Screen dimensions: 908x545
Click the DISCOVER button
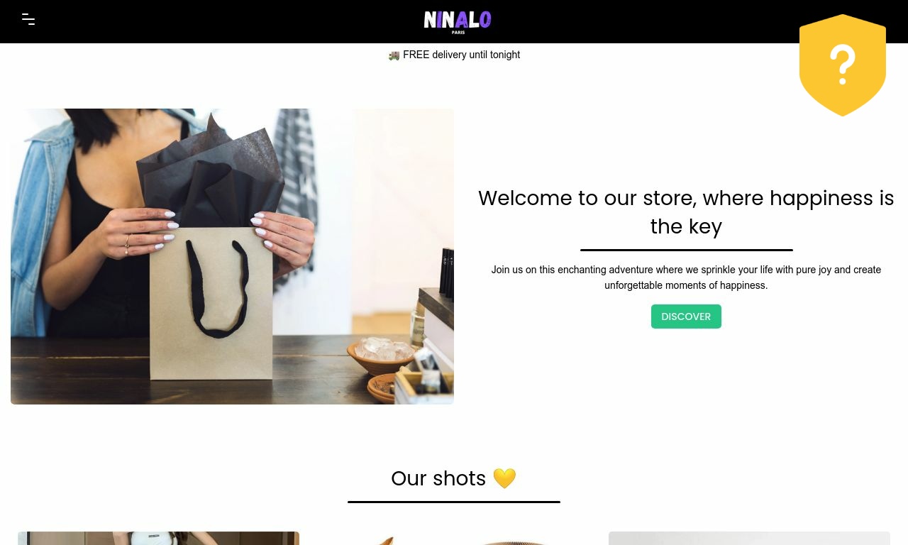pyautogui.click(x=686, y=316)
